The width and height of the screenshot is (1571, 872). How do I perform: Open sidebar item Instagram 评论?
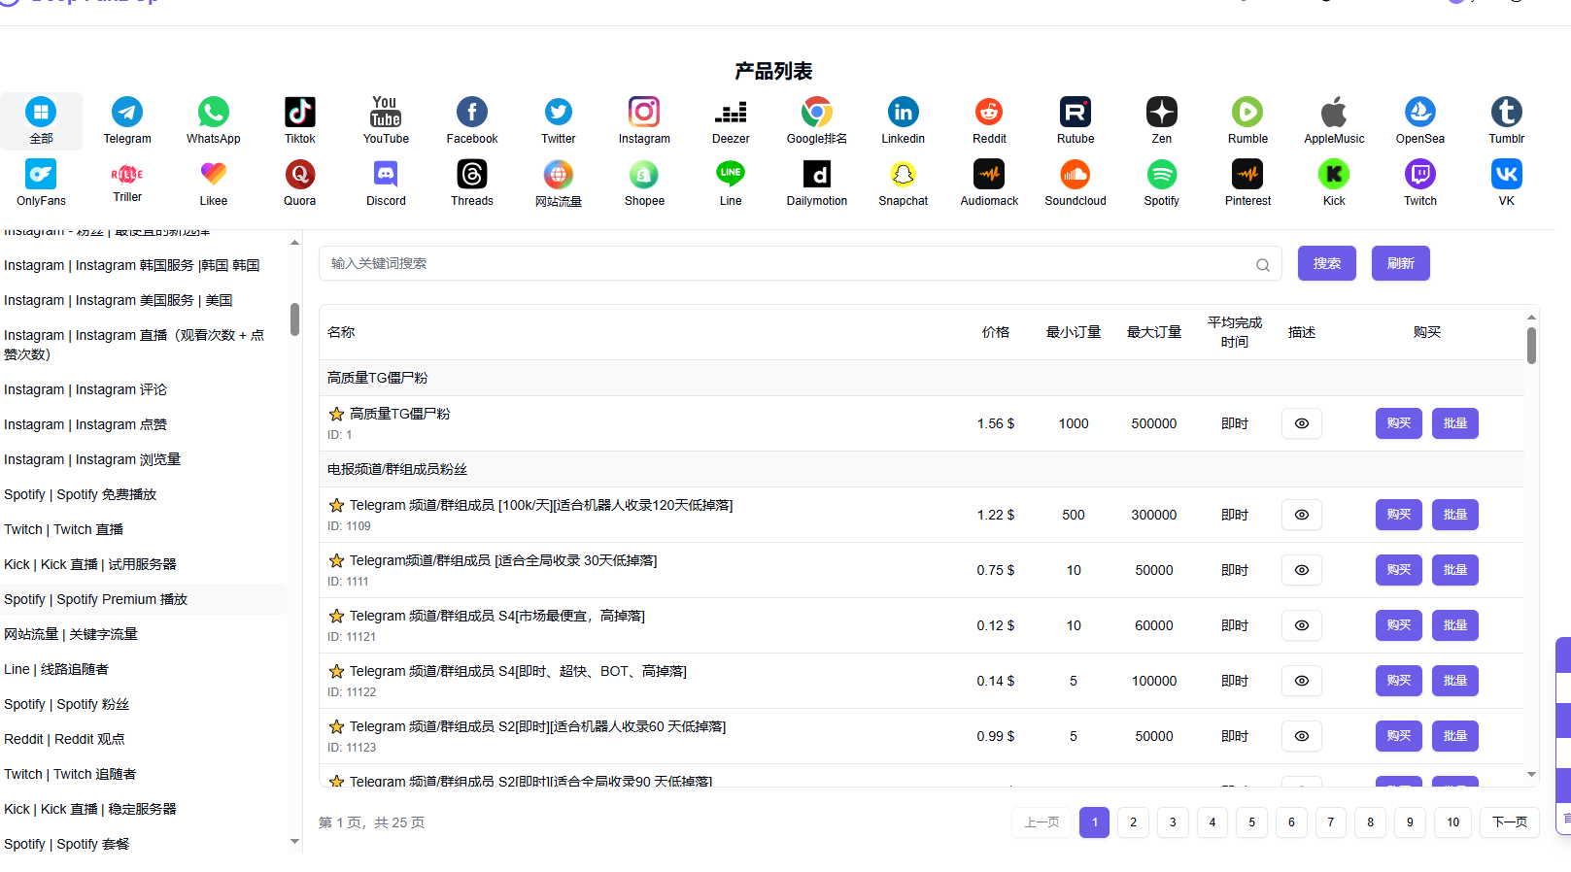(85, 389)
